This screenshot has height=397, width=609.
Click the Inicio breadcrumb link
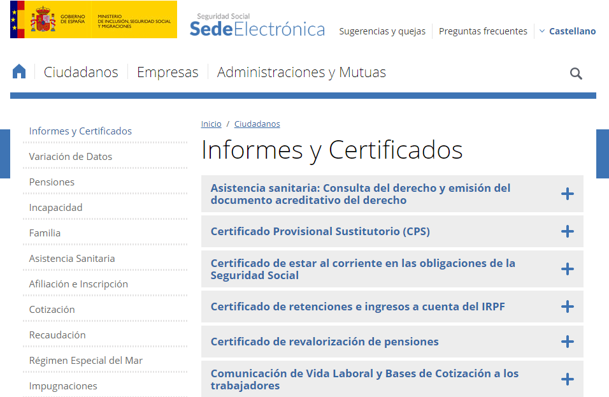click(x=211, y=124)
